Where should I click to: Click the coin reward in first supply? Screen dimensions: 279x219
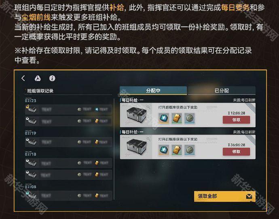(x=190, y=118)
